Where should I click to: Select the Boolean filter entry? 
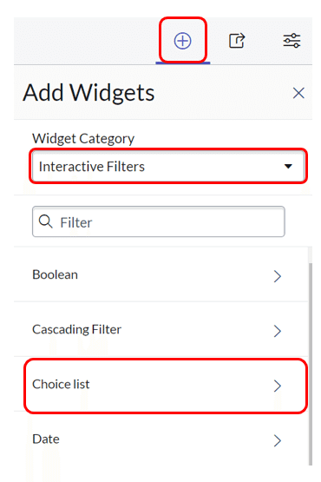click(161, 274)
